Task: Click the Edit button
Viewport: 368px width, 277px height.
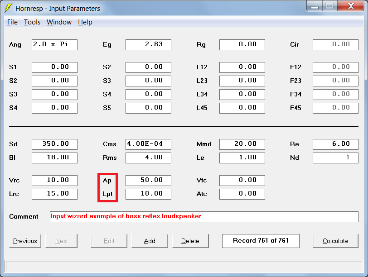Action: [109, 241]
